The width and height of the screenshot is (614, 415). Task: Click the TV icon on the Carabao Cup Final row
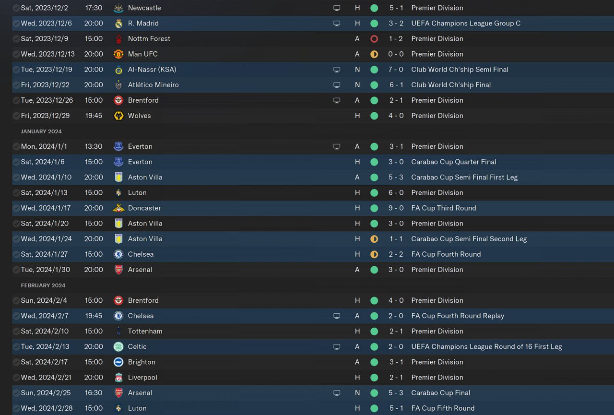(x=337, y=393)
